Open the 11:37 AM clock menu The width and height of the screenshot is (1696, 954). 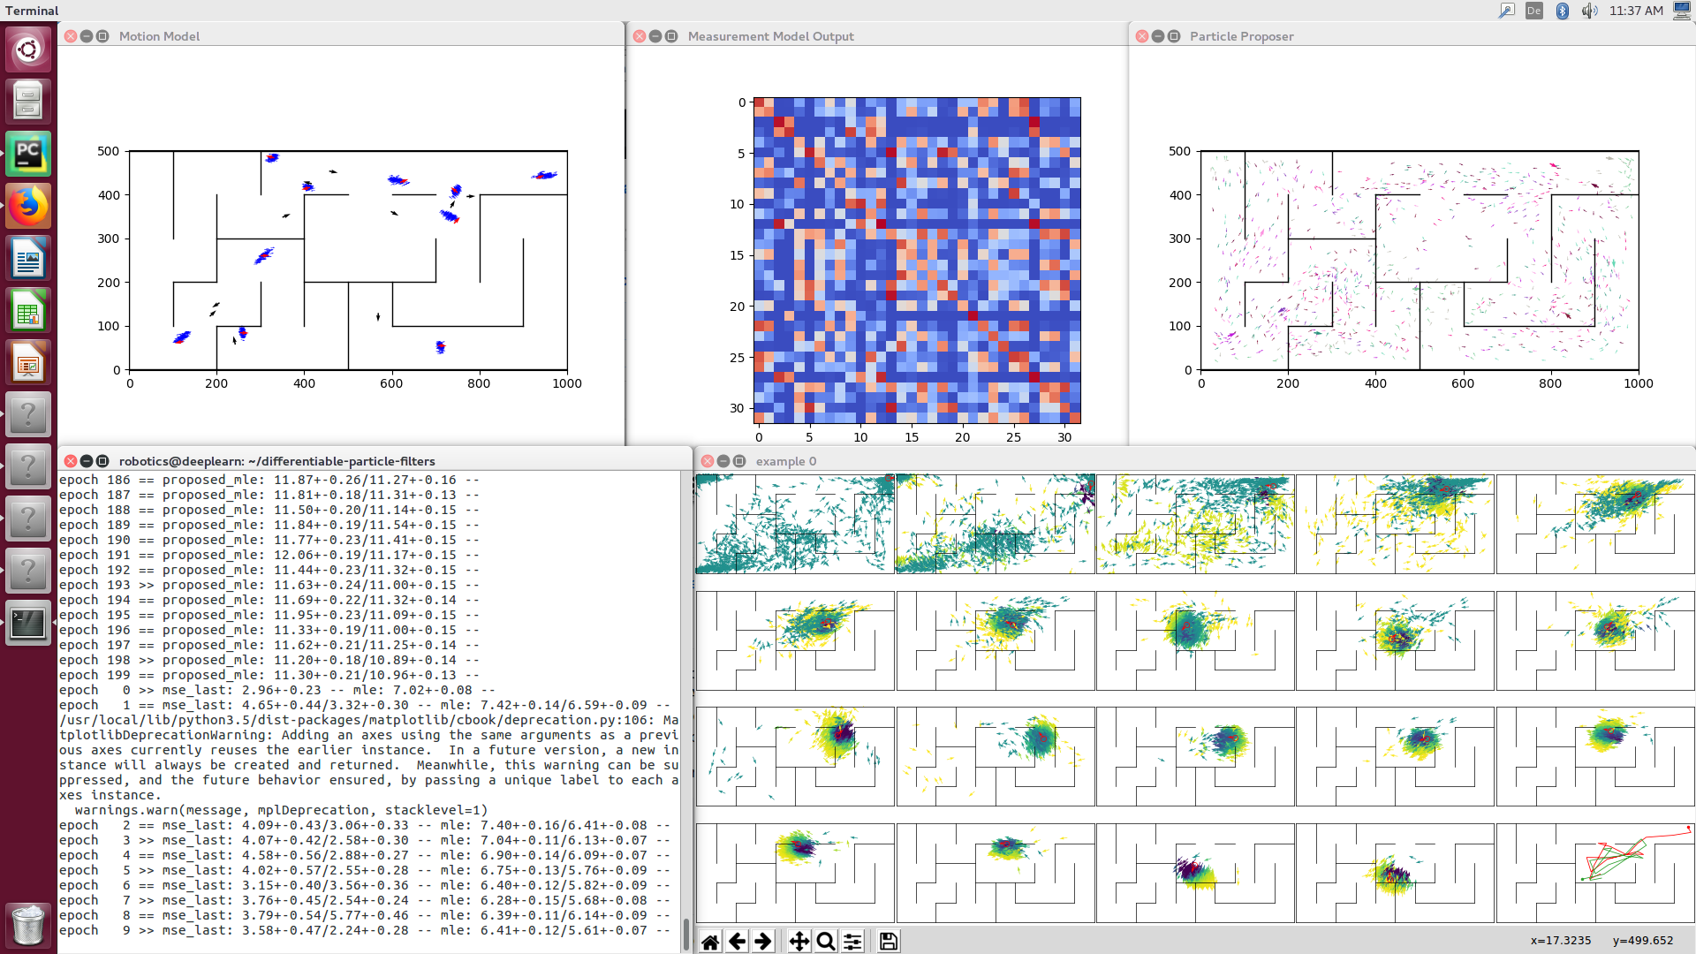[1636, 11]
